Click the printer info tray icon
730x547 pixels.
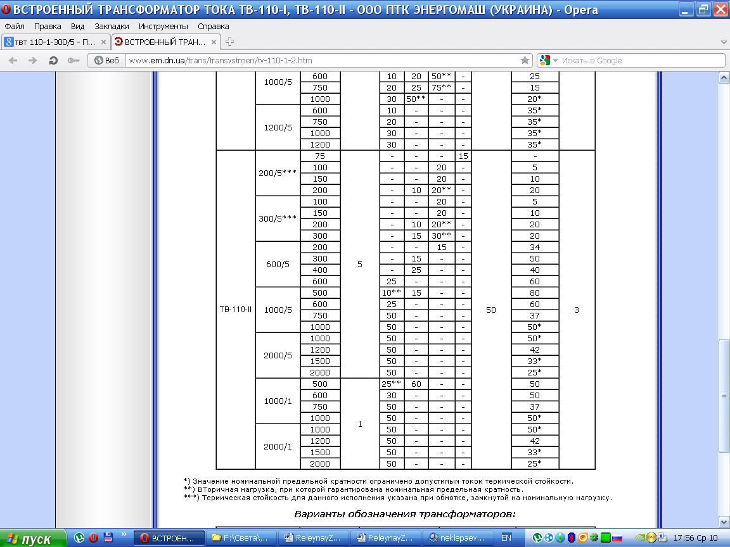tap(662, 538)
